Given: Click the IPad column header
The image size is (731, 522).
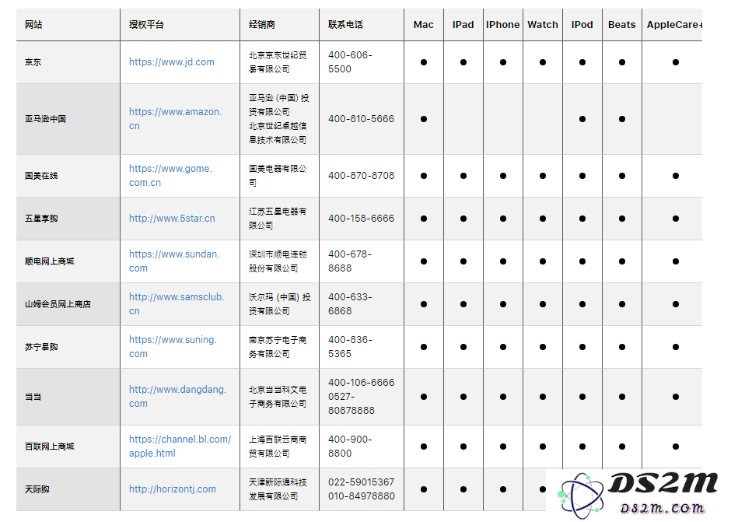Looking at the screenshot, I should pos(463,25).
